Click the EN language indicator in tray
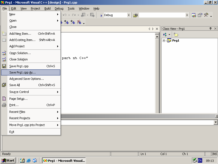This screenshot has height=164, width=218. [x=200, y=160]
